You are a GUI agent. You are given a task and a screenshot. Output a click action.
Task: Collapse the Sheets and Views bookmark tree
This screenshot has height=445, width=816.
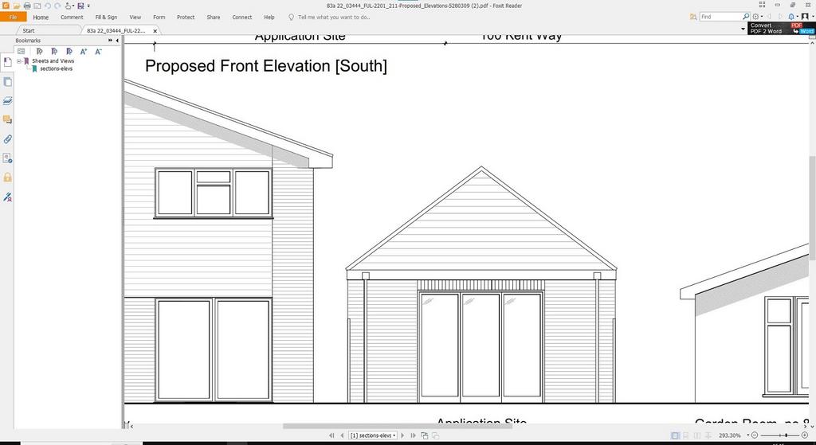click(19, 61)
